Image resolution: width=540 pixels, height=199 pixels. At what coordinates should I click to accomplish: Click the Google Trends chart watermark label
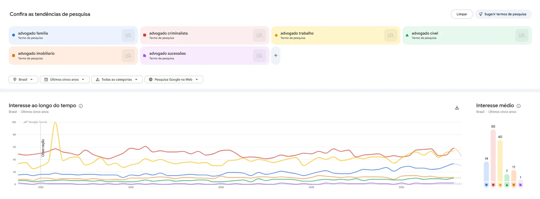pos(35,122)
